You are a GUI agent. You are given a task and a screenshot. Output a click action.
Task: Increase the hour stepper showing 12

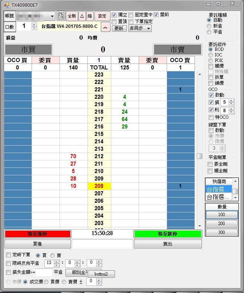click(57, 262)
